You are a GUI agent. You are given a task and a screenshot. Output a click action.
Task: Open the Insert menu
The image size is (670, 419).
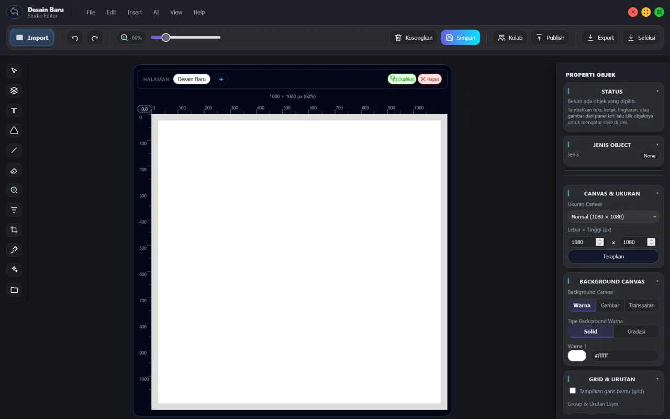135,12
